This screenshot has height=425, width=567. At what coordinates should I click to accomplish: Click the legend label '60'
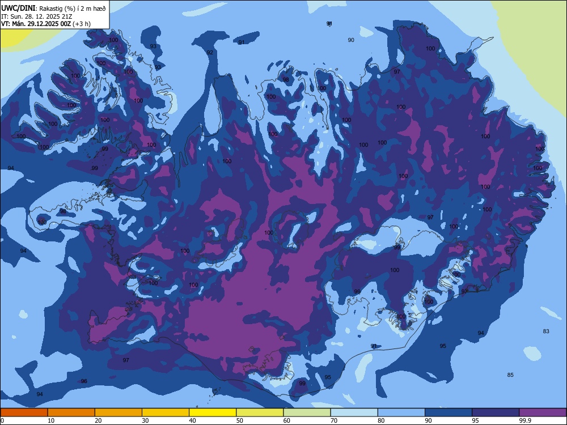(x=287, y=420)
